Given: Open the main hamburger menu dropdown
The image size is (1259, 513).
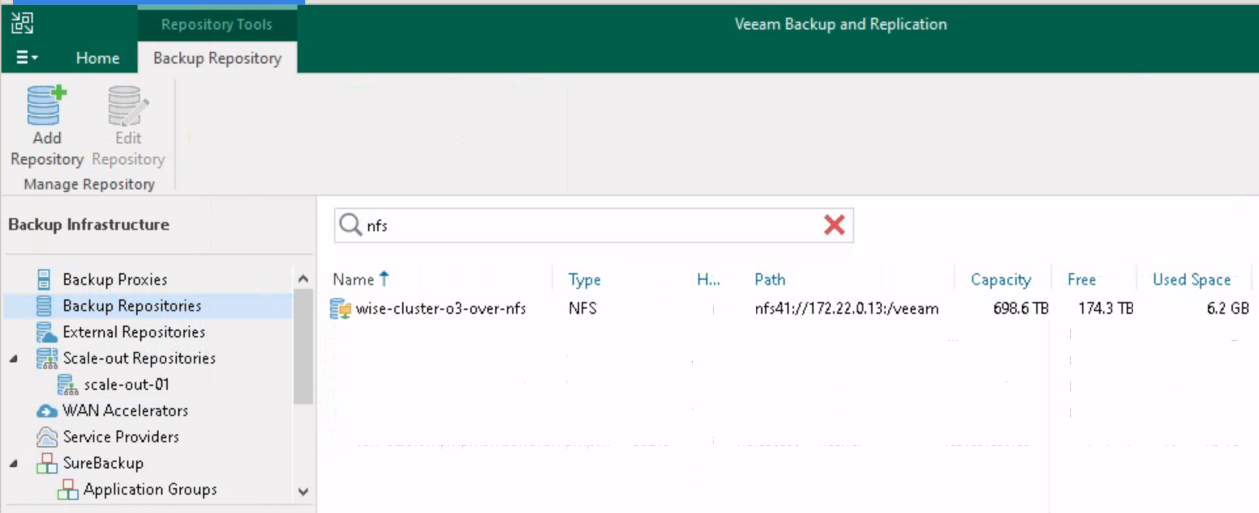Looking at the screenshot, I should 27,58.
